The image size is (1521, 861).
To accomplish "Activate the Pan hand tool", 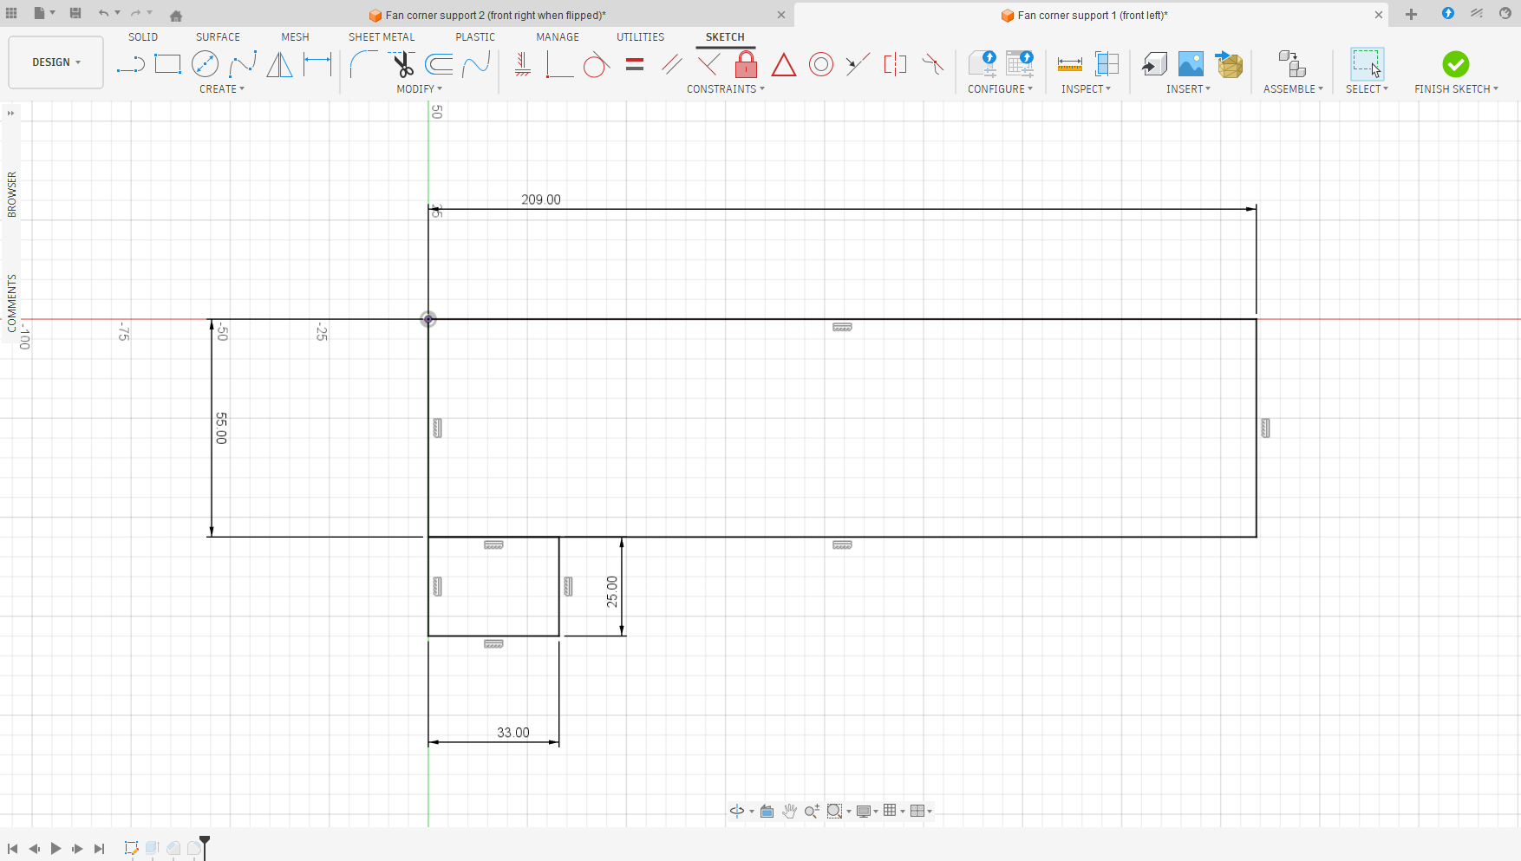I will [x=789, y=812].
